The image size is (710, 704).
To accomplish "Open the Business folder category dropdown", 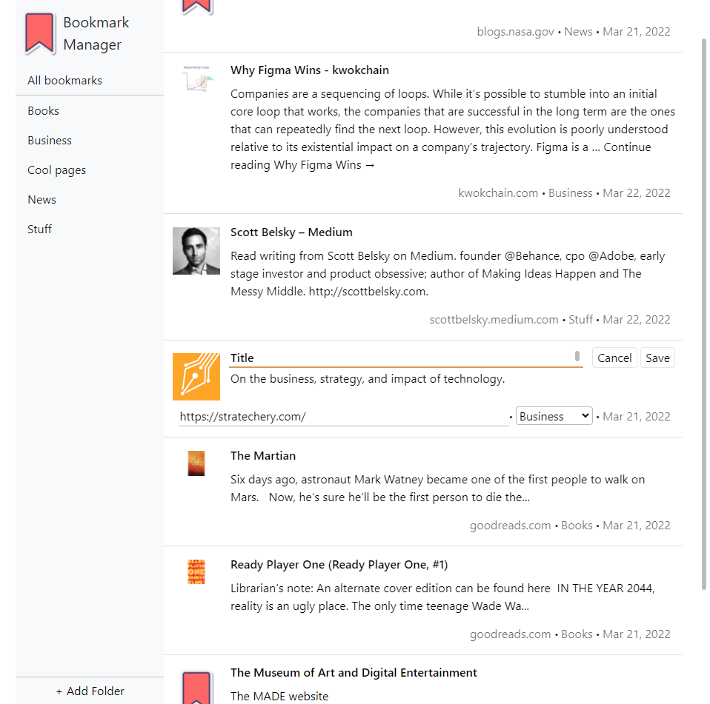I will pyautogui.click(x=554, y=416).
